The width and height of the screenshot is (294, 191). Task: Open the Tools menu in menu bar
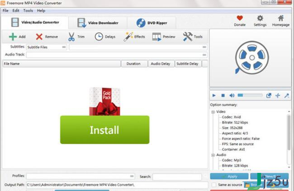click(28, 10)
